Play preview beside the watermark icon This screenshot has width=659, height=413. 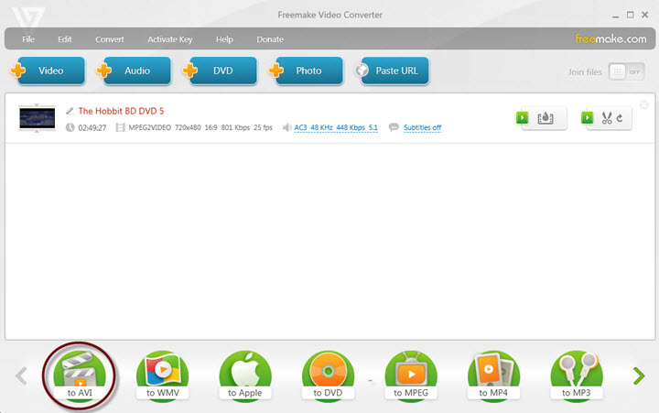[x=523, y=118]
